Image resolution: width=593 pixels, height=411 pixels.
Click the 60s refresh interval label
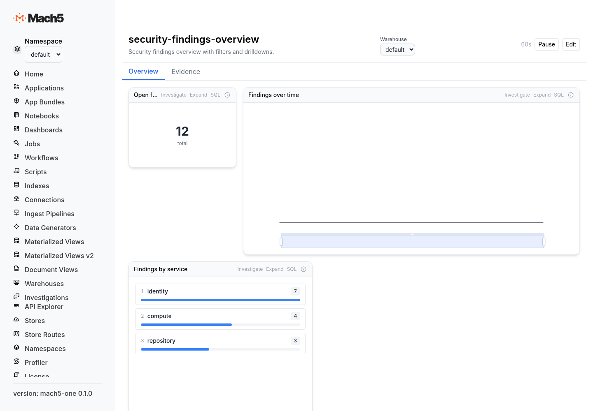click(x=526, y=44)
